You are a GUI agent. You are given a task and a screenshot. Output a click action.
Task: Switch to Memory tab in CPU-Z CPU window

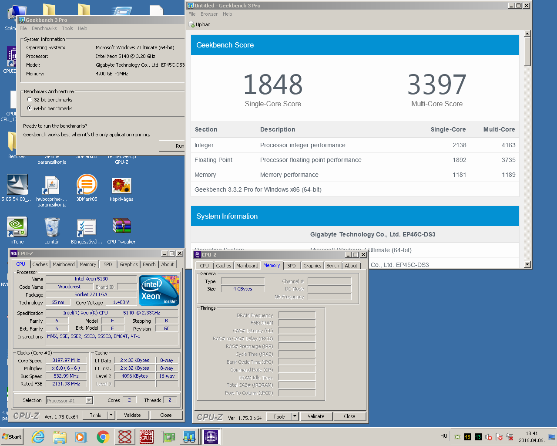pyautogui.click(x=88, y=264)
